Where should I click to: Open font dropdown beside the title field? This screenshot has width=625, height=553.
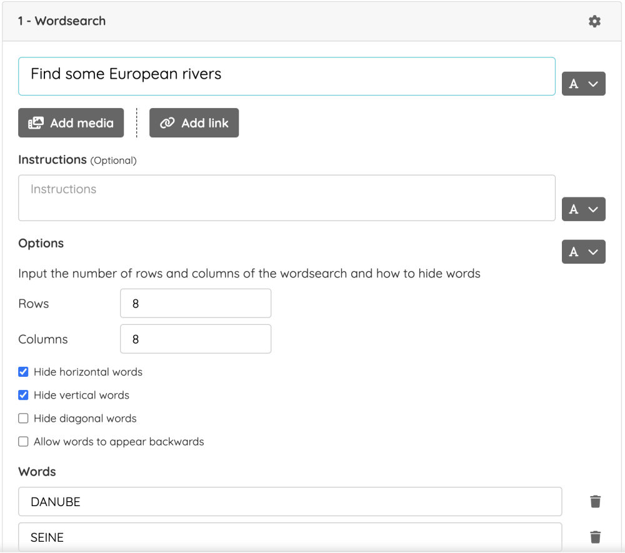584,84
